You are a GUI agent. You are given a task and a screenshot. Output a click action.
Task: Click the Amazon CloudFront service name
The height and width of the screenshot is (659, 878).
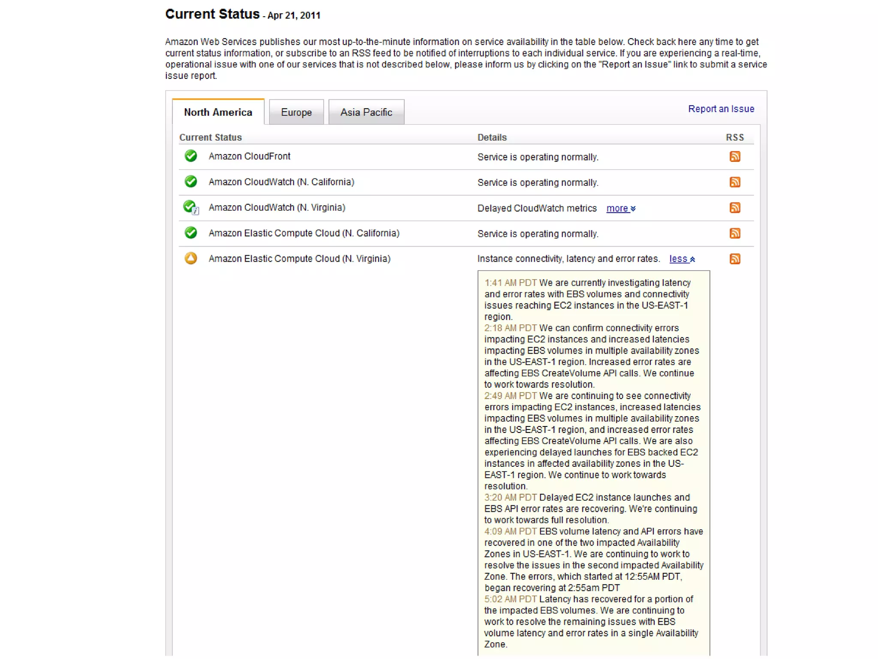point(249,157)
